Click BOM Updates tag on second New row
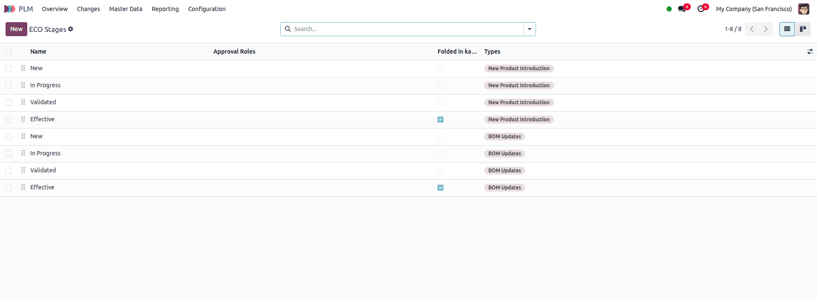This screenshot has height=300, width=817. tap(504, 137)
